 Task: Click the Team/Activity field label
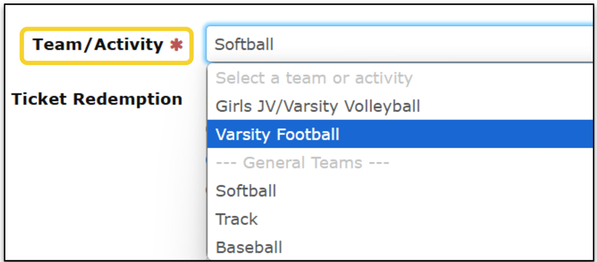point(98,45)
